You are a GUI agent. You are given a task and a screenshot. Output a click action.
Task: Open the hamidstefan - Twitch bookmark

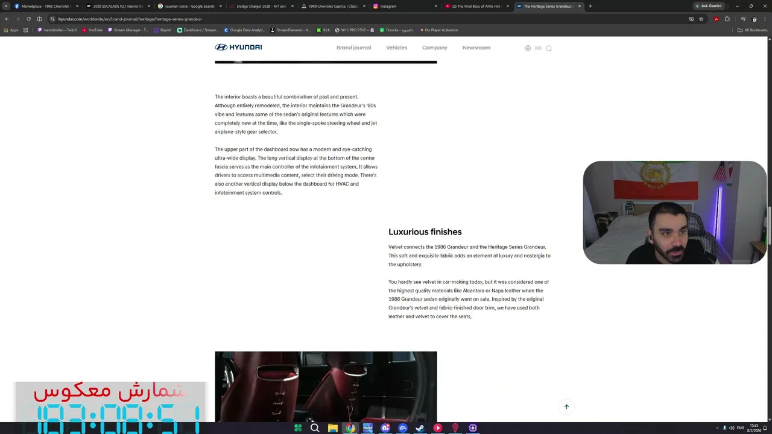(57, 30)
